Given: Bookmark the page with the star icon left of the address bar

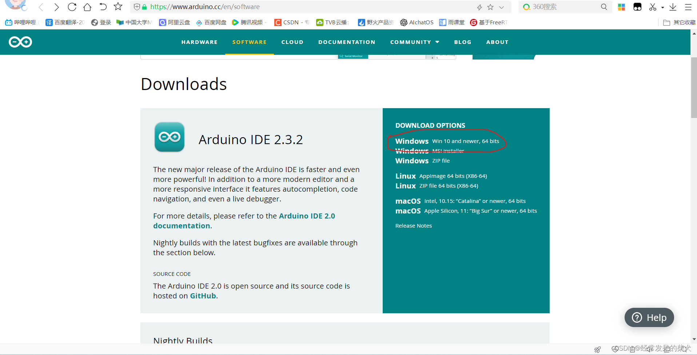Looking at the screenshot, I should pos(118,7).
